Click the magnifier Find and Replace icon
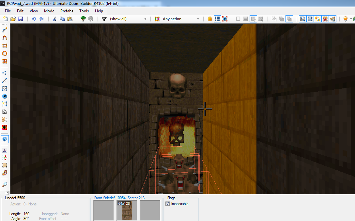Viewport: 355px width, 221px height. point(5,185)
